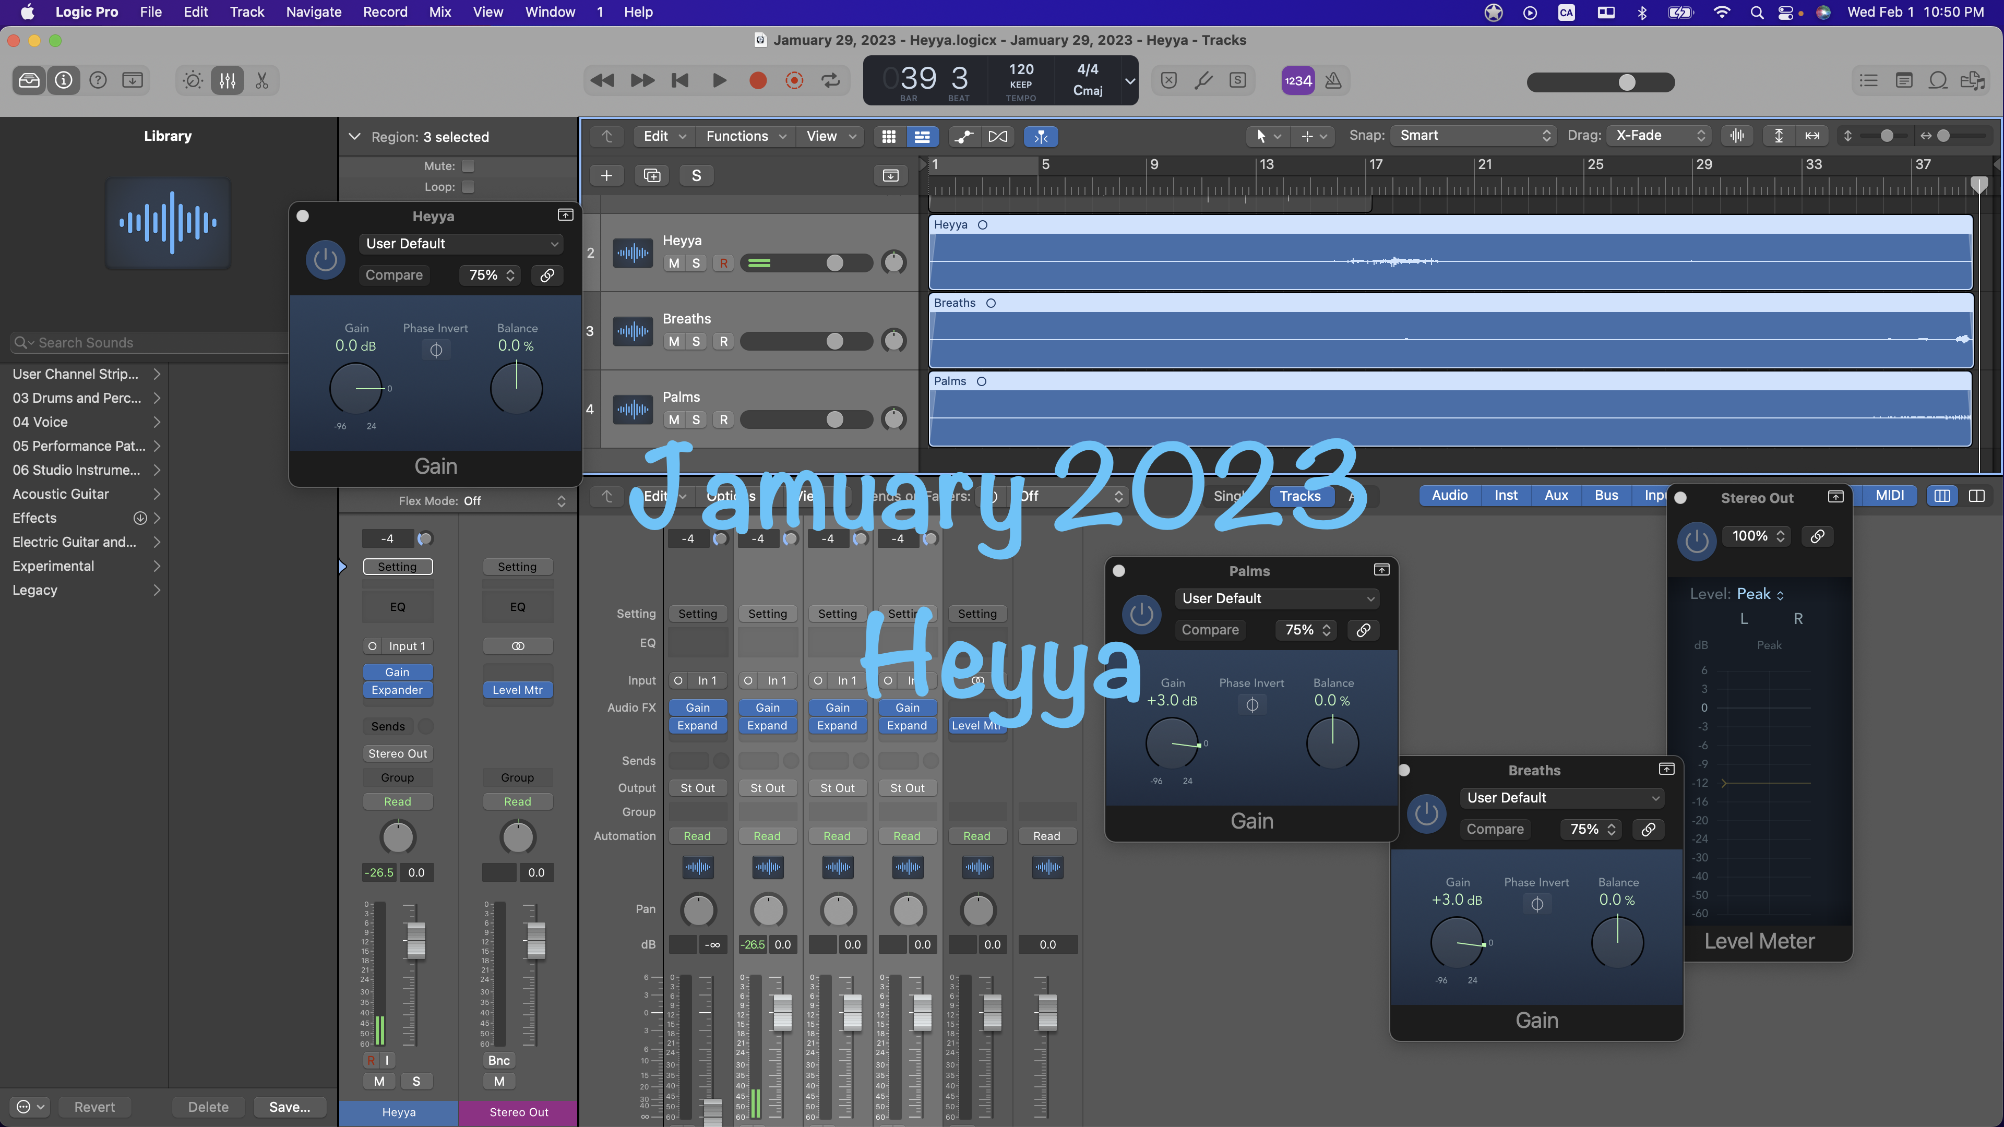The image size is (2004, 1127).
Task: Toggle the Metronome click icon
Action: click(x=1333, y=80)
